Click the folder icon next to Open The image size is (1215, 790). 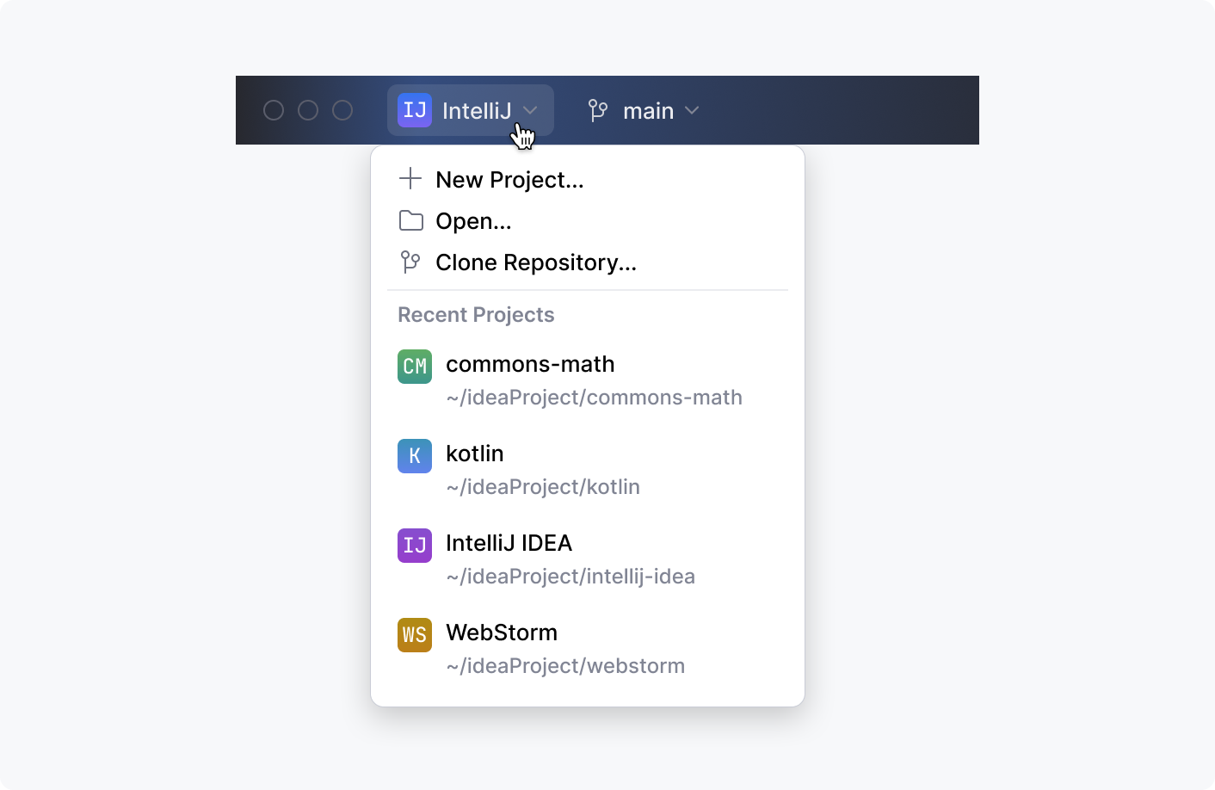(411, 221)
